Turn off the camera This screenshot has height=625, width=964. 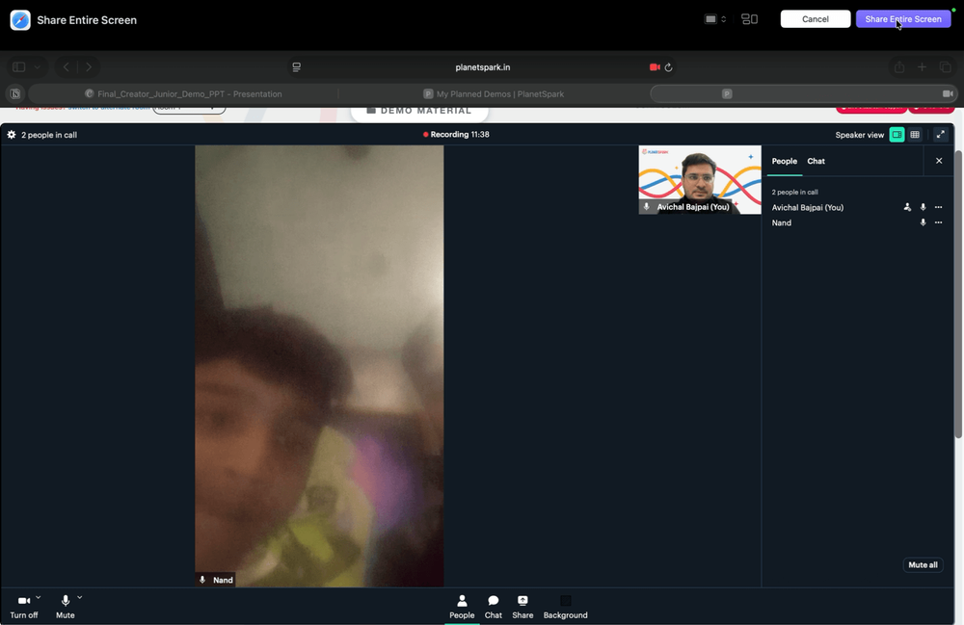pos(23,607)
